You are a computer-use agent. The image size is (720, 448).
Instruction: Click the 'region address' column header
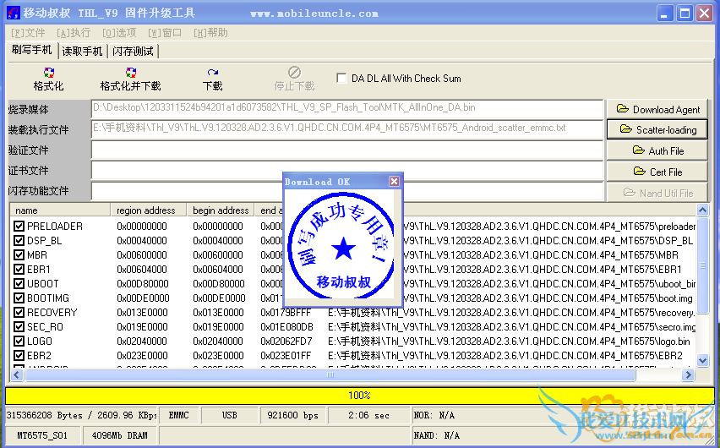(x=148, y=210)
